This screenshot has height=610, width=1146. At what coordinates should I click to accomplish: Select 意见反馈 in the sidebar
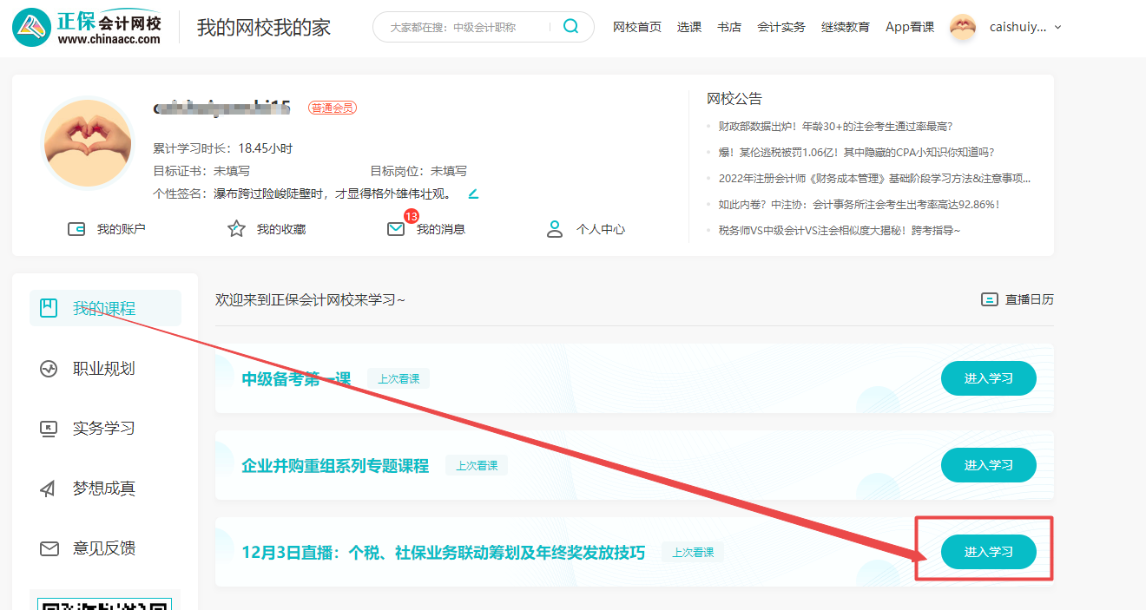[105, 548]
